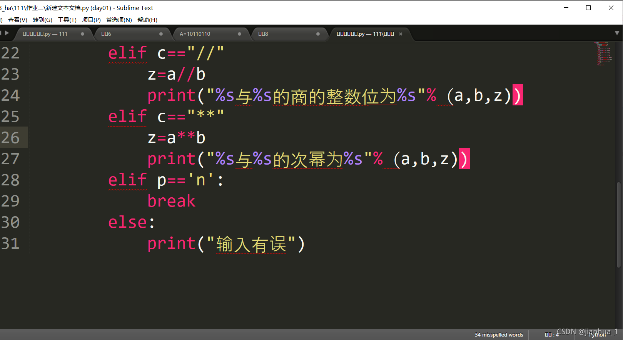This screenshot has height=340, width=623.
Task: Click elif p=='n': on line 28
Action: pyautogui.click(x=166, y=180)
